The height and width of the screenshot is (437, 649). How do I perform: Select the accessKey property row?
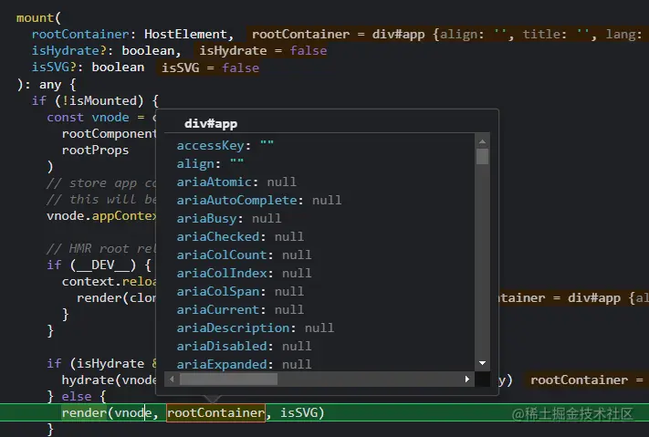tap(225, 146)
